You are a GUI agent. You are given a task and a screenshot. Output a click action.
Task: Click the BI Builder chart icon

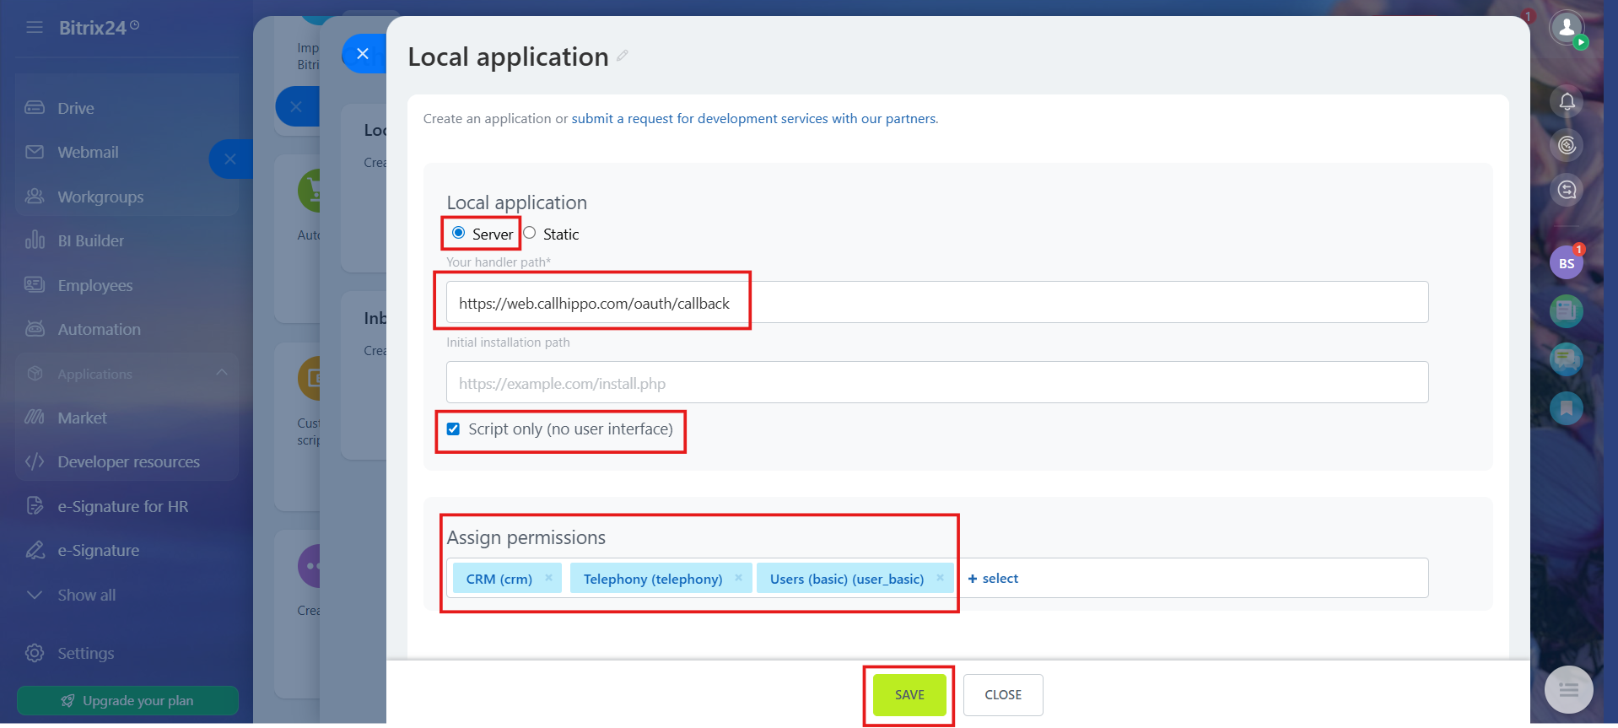coord(35,240)
